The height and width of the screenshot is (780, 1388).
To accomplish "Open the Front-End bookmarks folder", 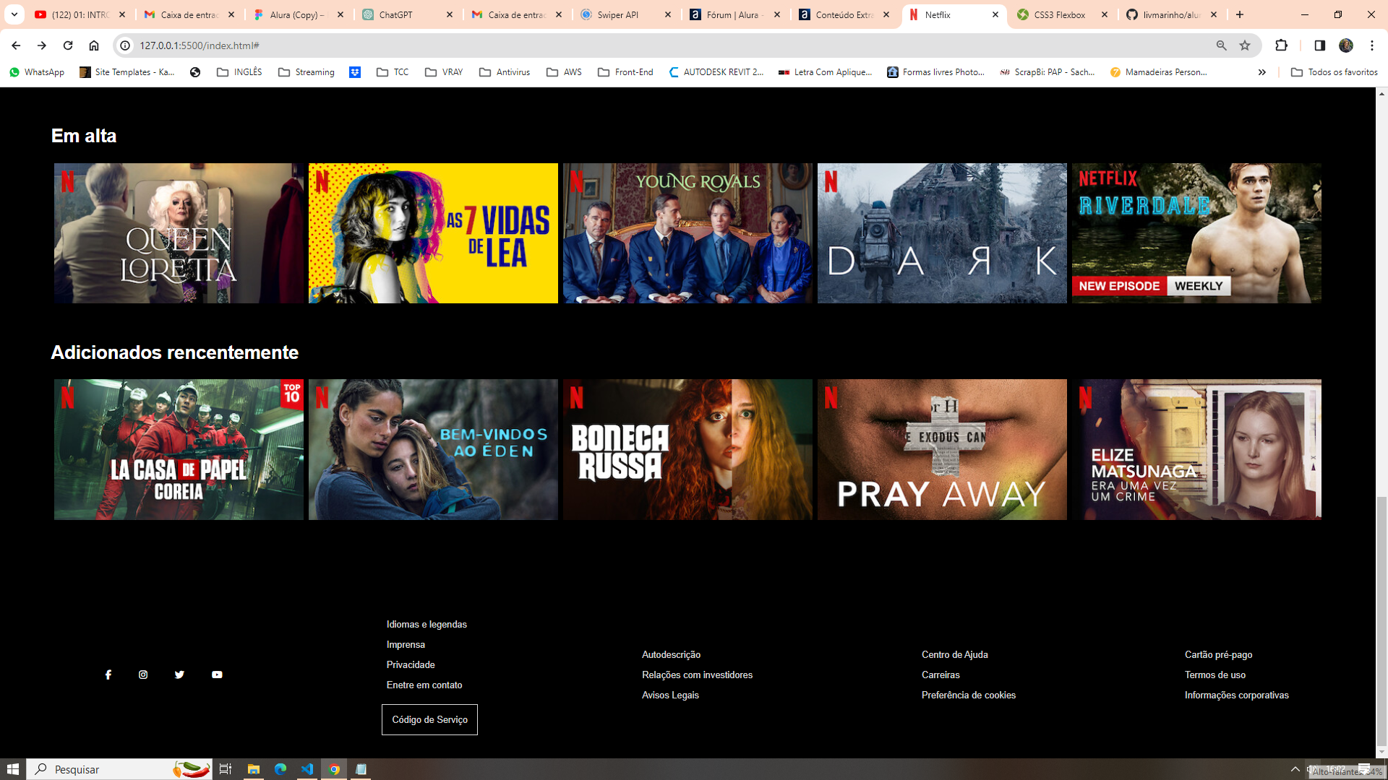I will [x=625, y=72].
